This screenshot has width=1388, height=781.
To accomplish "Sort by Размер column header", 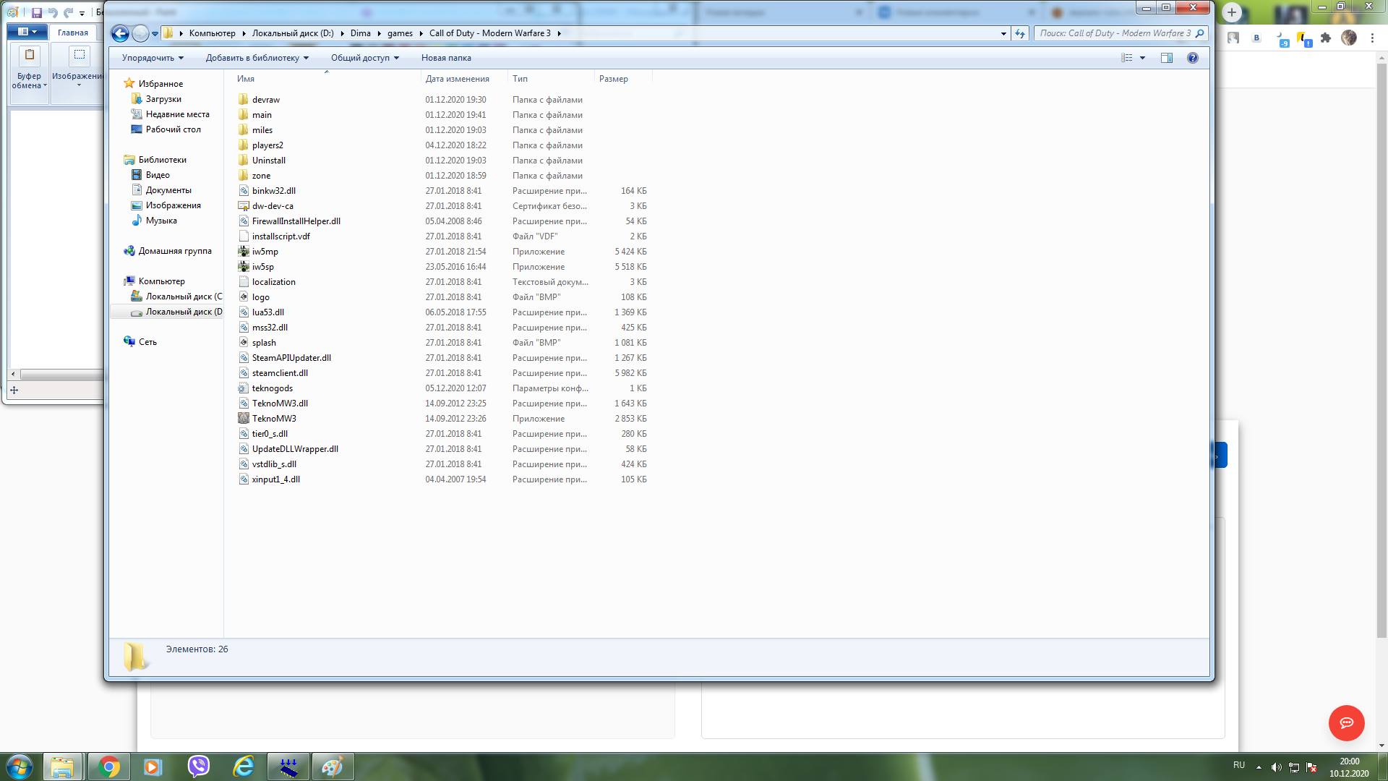I will coord(623,79).
